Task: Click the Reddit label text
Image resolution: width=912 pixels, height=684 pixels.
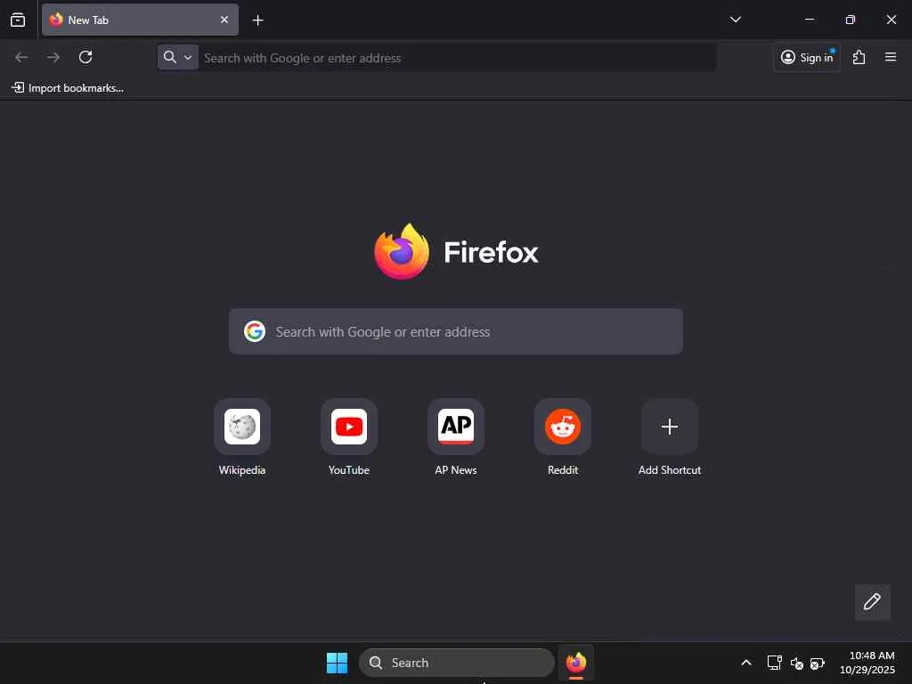Action: [563, 470]
